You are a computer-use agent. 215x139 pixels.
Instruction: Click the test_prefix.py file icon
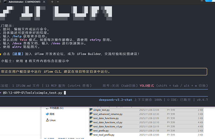[x=91, y=130]
